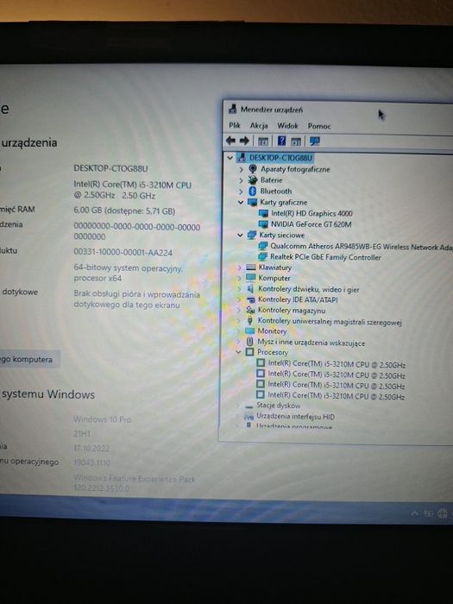Collapse the Karty graficzne category
Screen dimensions: 453x604
[241, 202]
